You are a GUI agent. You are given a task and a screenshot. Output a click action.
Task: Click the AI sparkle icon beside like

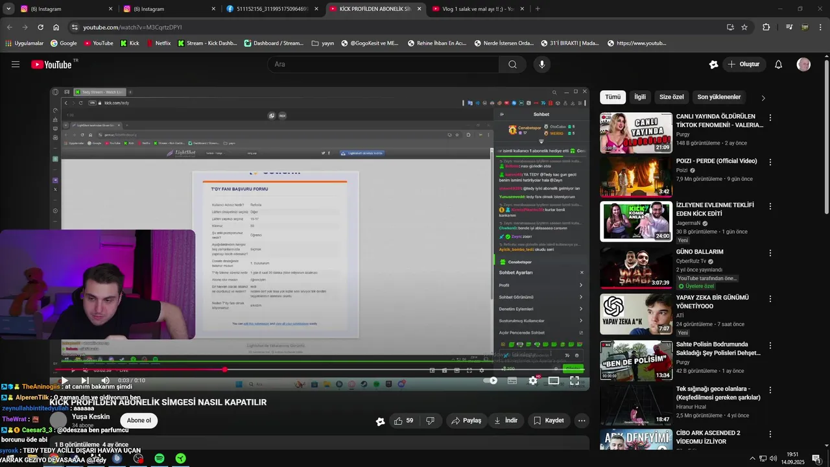tap(380, 421)
